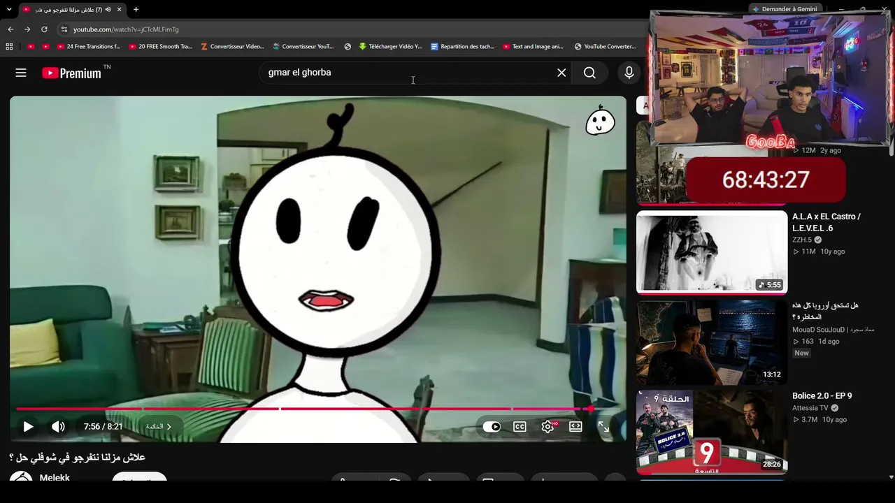Image resolution: width=895 pixels, height=503 pixels.
Task: Click the 7:56 / 8:21 time display
Action: point(103,427)
